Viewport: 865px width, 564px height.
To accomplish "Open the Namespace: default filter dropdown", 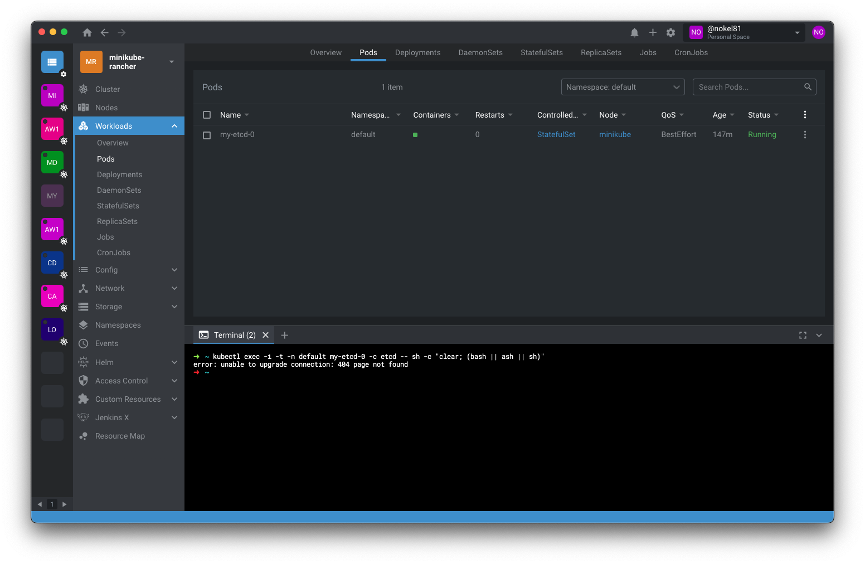I will tap(623, 86).
